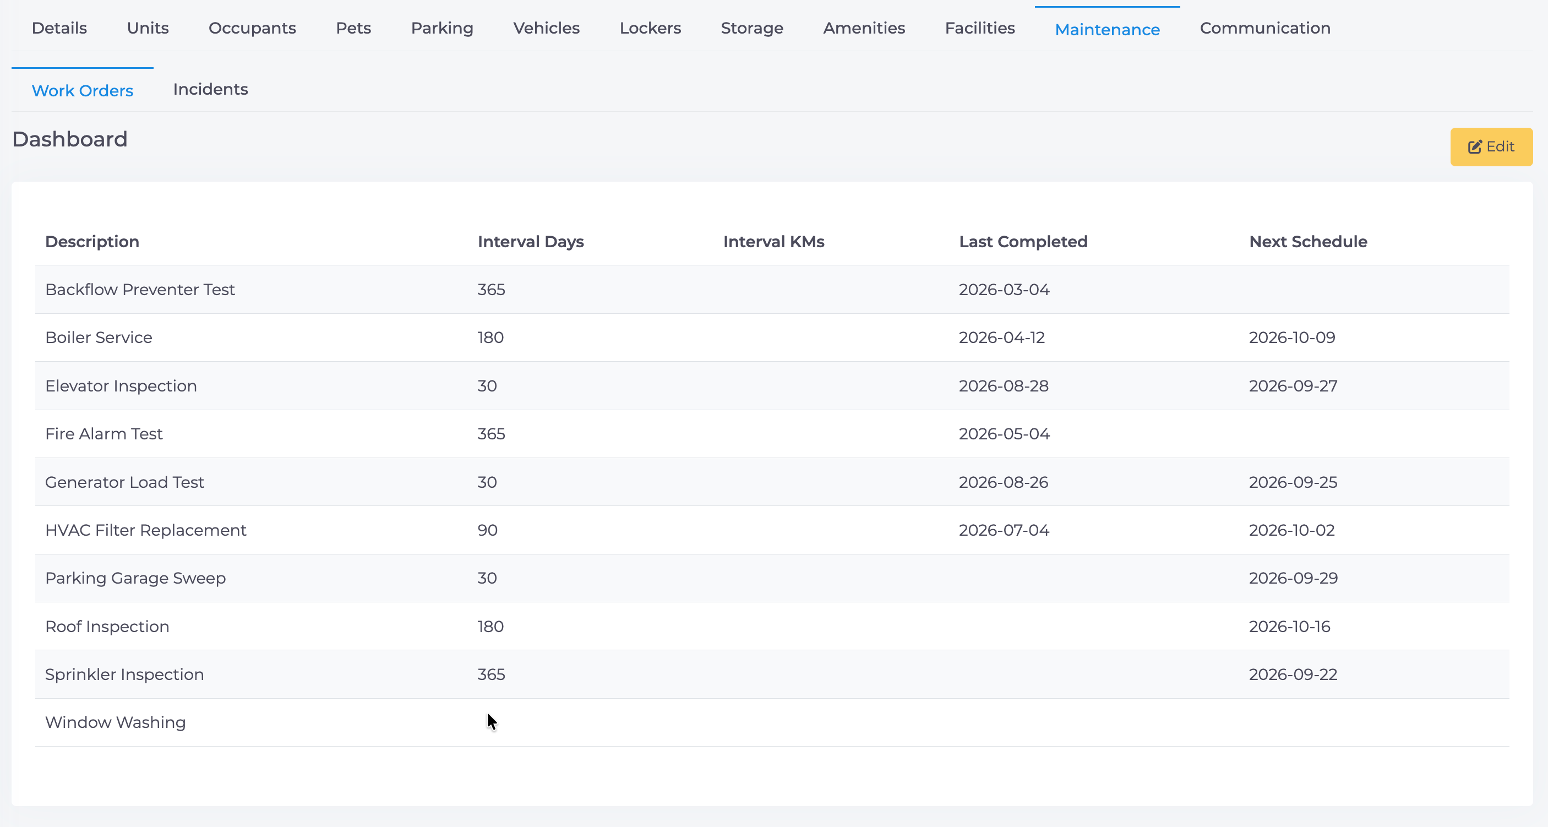Select the Amenities tab

(x=864, y=28)
